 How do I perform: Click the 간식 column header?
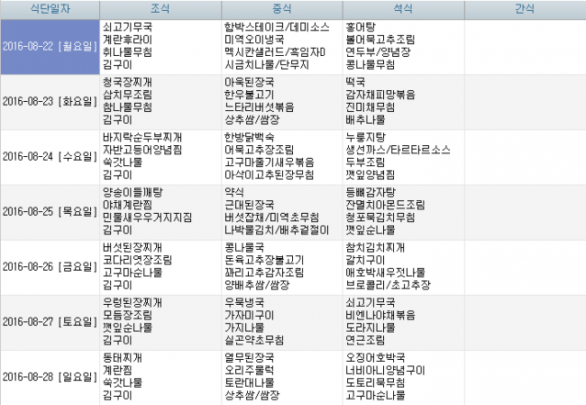tap(524, 9)
